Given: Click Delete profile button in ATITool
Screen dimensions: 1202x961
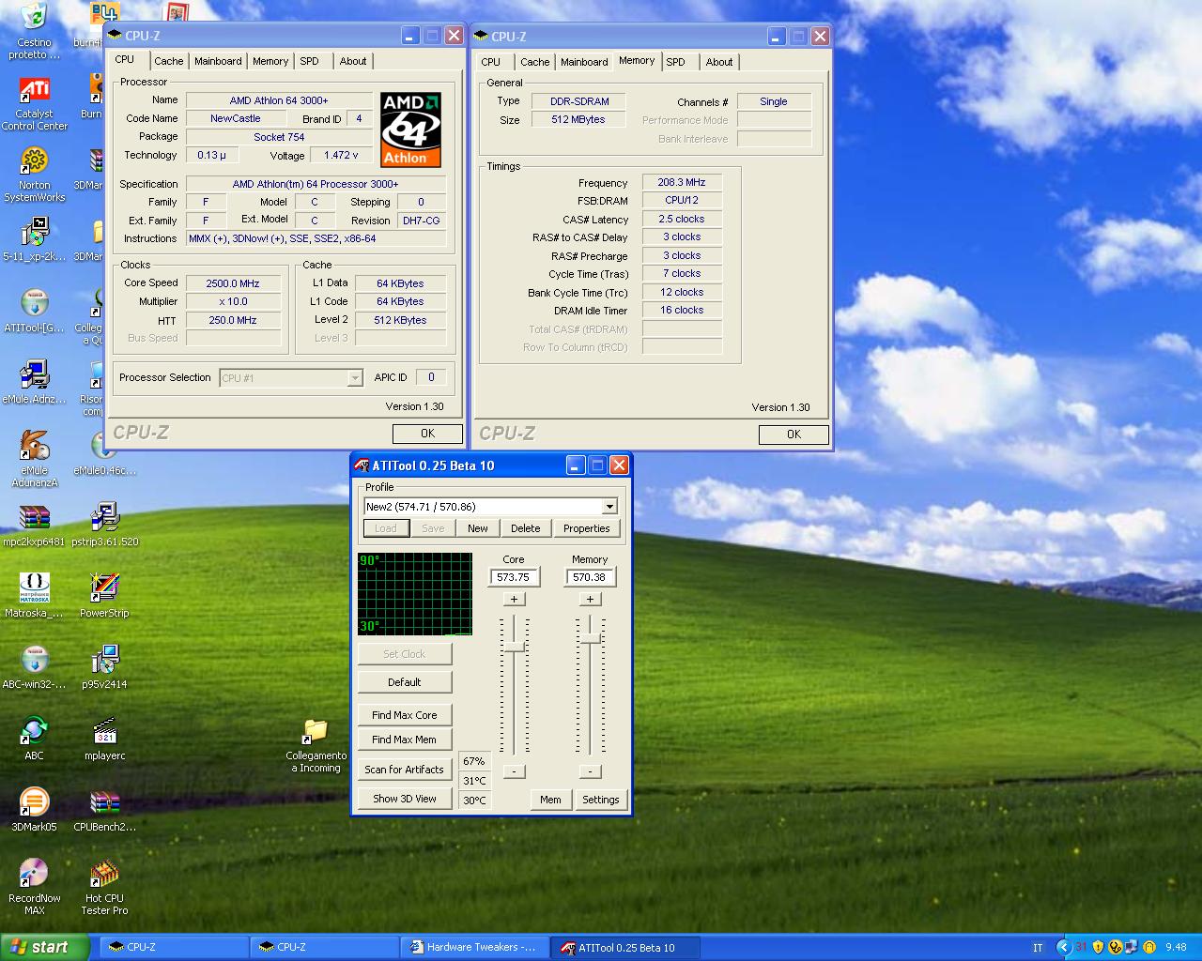Looking at the screenshot, I should click(x=526, y=528).
